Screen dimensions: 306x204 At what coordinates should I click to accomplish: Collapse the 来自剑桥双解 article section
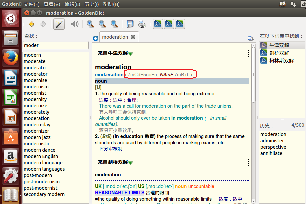pyautogui.click(x=131, y=163)
